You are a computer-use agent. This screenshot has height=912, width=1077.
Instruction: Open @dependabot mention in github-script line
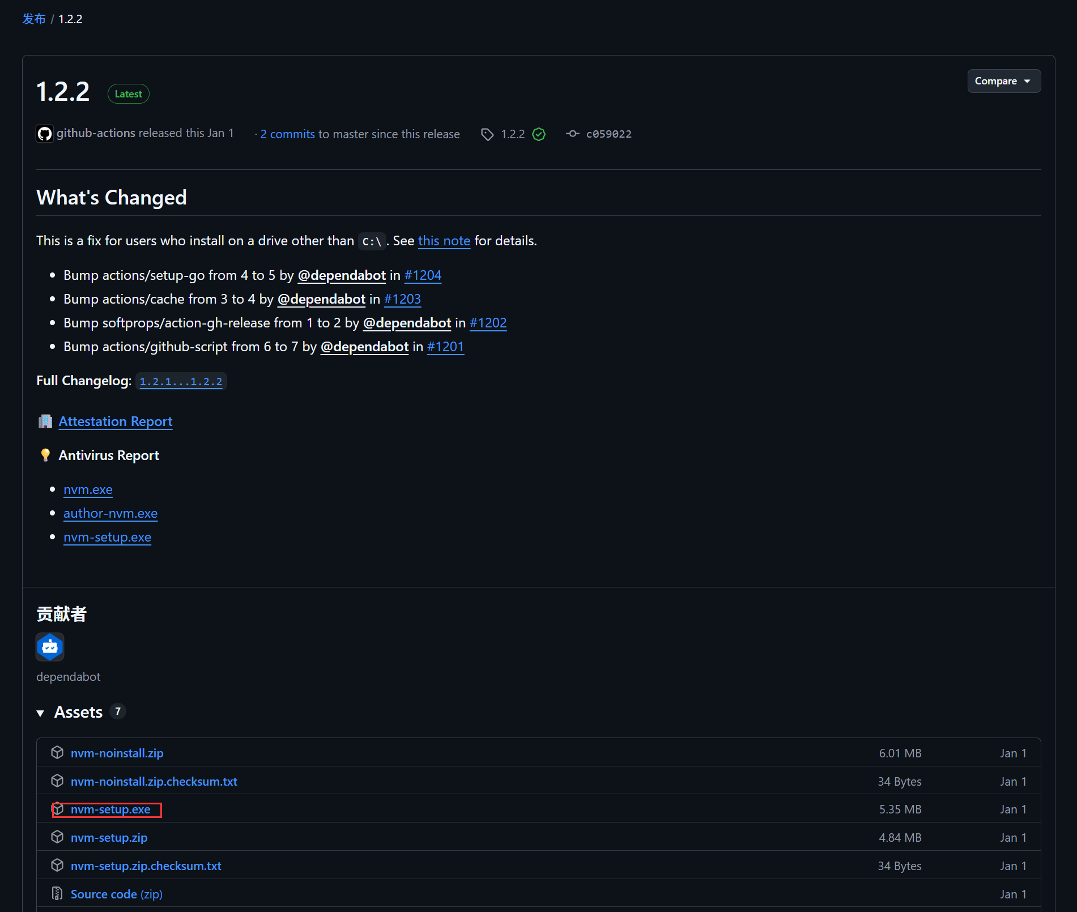coord(364,347)
